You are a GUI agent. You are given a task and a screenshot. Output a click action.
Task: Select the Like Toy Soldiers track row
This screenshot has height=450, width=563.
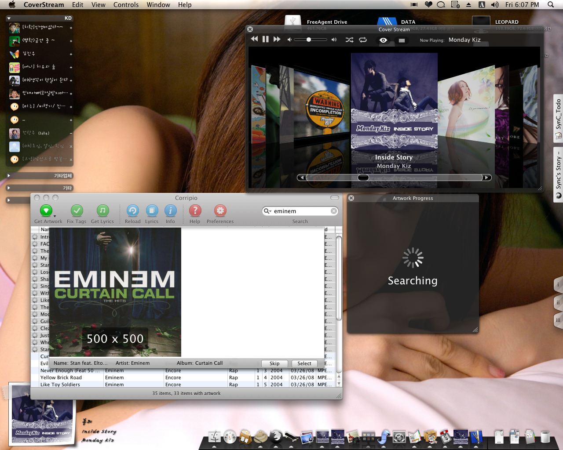click(183, 385)
